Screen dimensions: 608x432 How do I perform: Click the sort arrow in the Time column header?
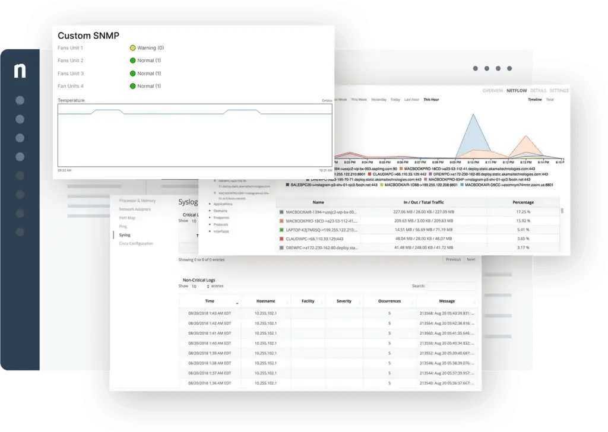pyautogui.click(x=237, y=303)
